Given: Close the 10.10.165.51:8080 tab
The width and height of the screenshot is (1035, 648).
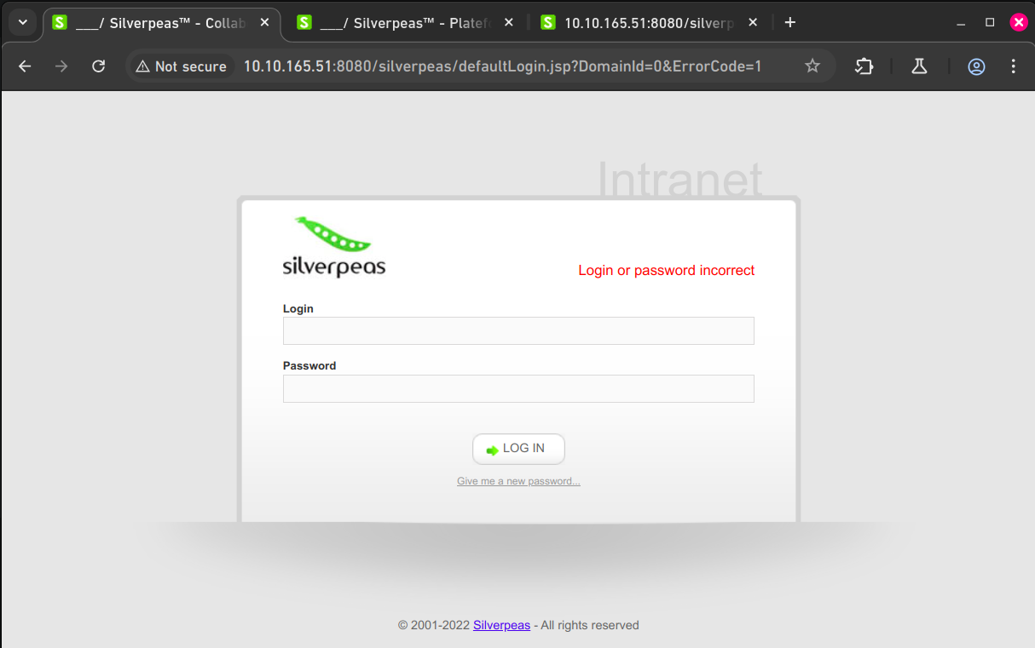Looking at the screenshot, I should pos(753,23).
